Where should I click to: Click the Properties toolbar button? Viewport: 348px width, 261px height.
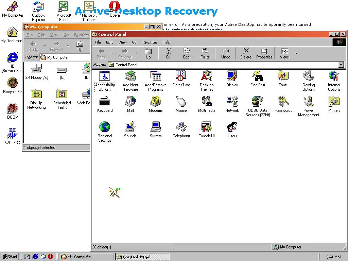pos(264,53)
